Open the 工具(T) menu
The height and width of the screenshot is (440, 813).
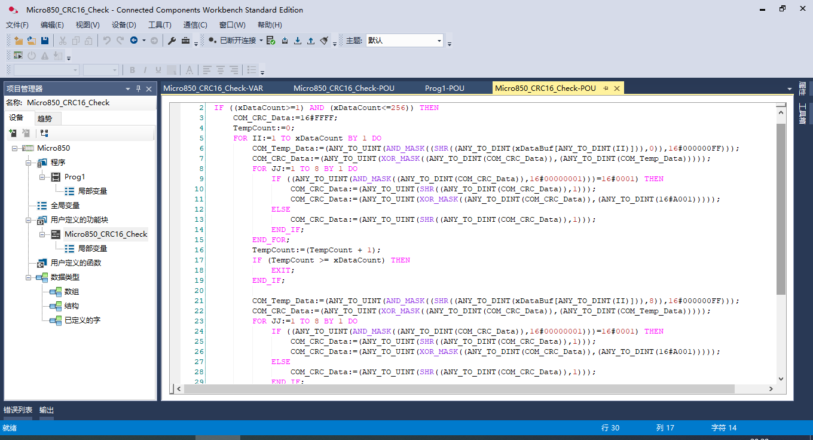point(160,25)
